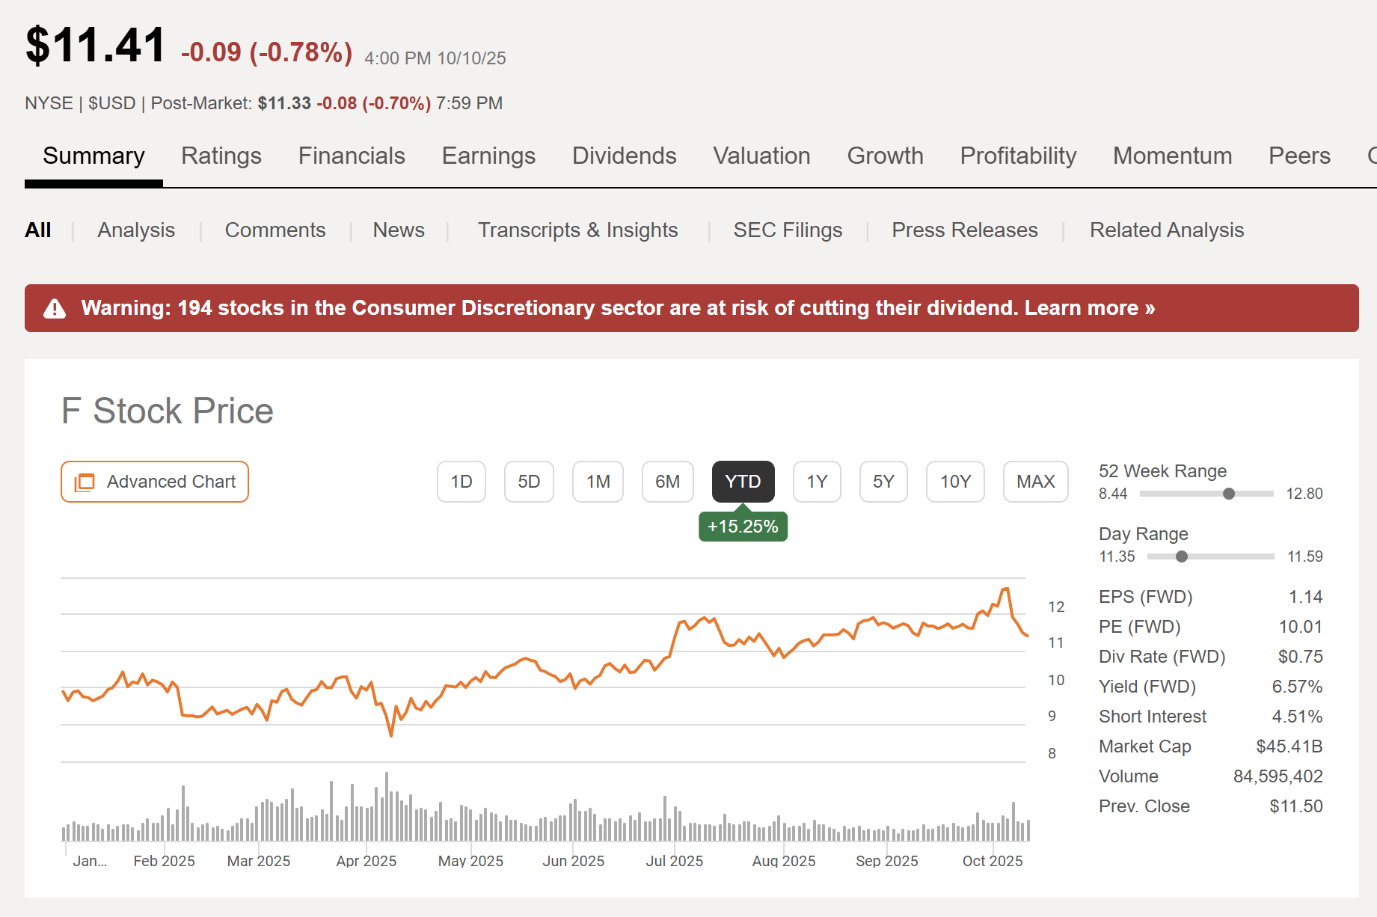Click the Volume label in stats
This screenshot has height=917, width=1377.
pyautogui.click(x=1128, y=776)
